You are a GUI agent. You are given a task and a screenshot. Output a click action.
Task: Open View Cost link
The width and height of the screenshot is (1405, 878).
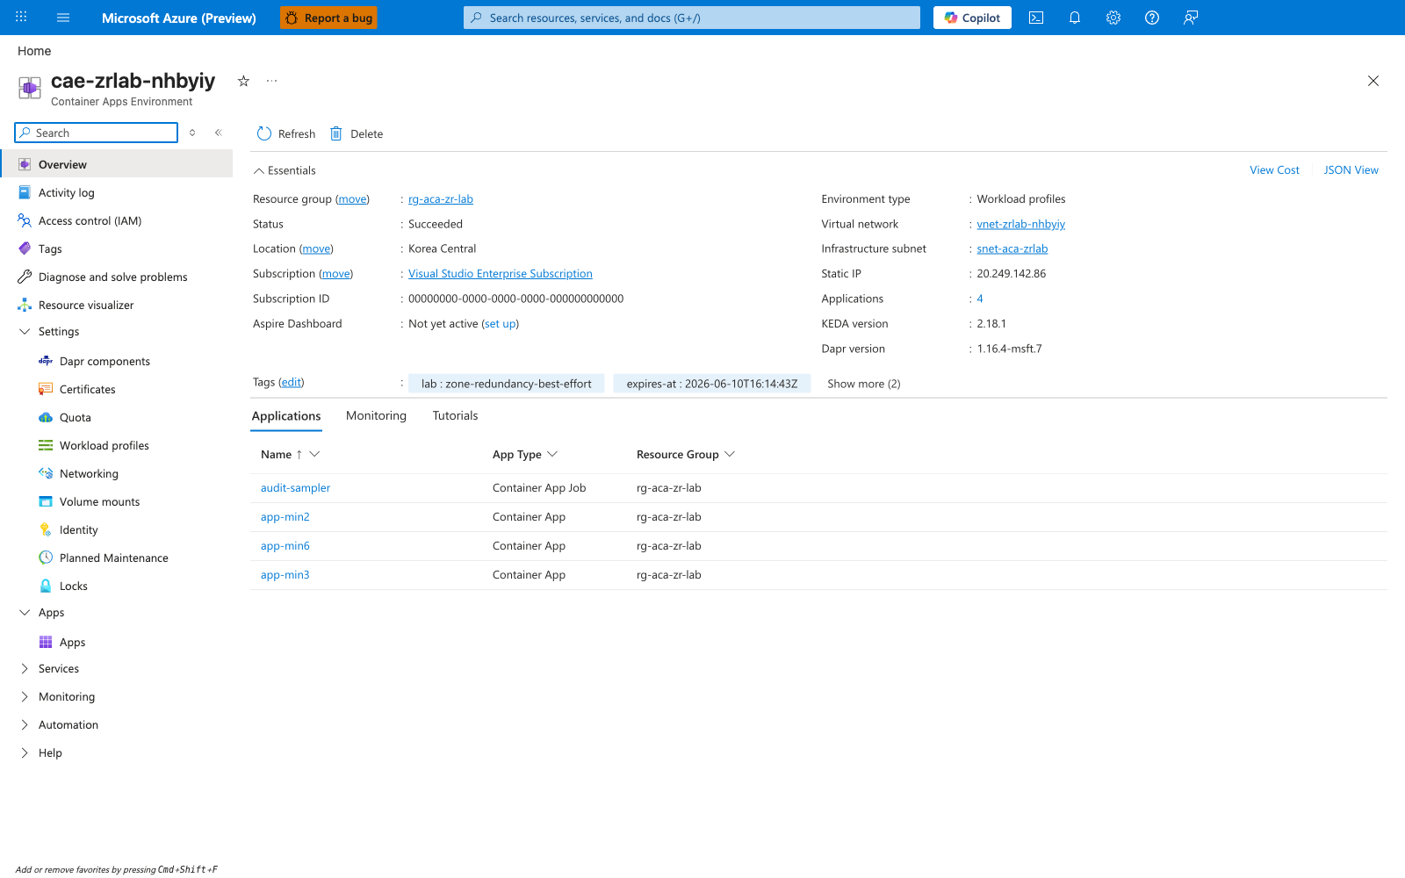point(1274,170)
